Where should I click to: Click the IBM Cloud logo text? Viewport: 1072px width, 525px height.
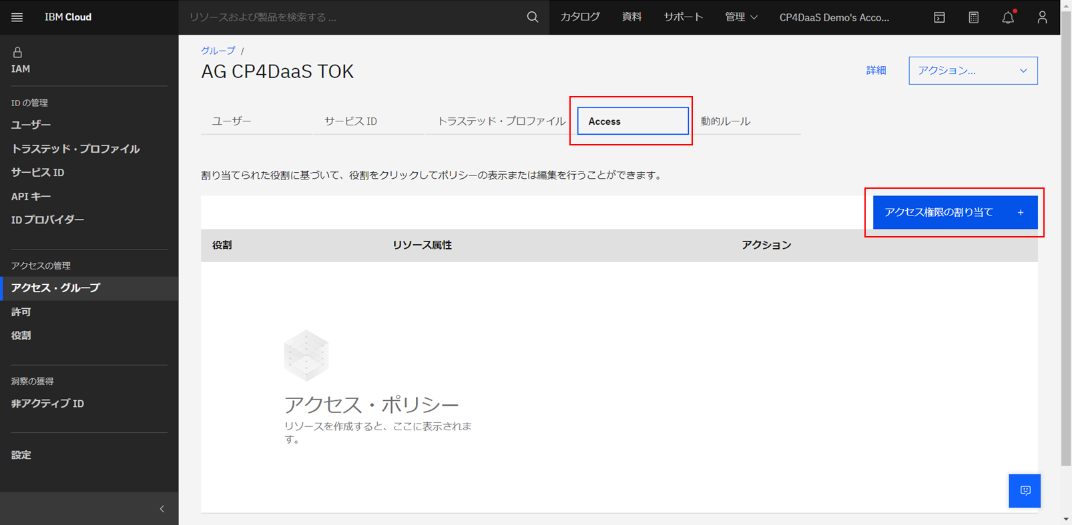click(68, 17)
